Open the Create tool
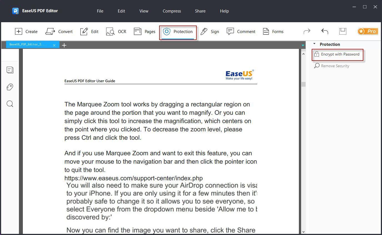The width and height of the screenshot is (382, 235). pos(26,31)
